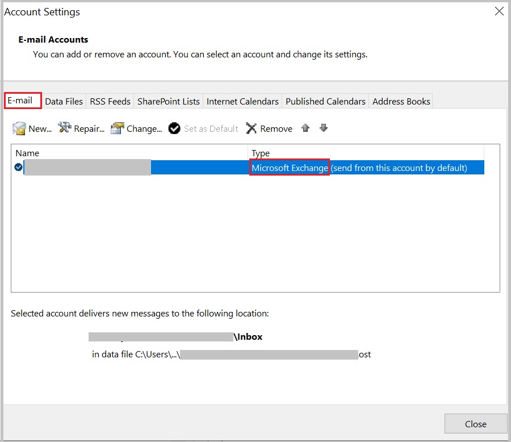Click the redacted account name in list
The height and width of the screenshot is (442, 511).
pos(87,168)
